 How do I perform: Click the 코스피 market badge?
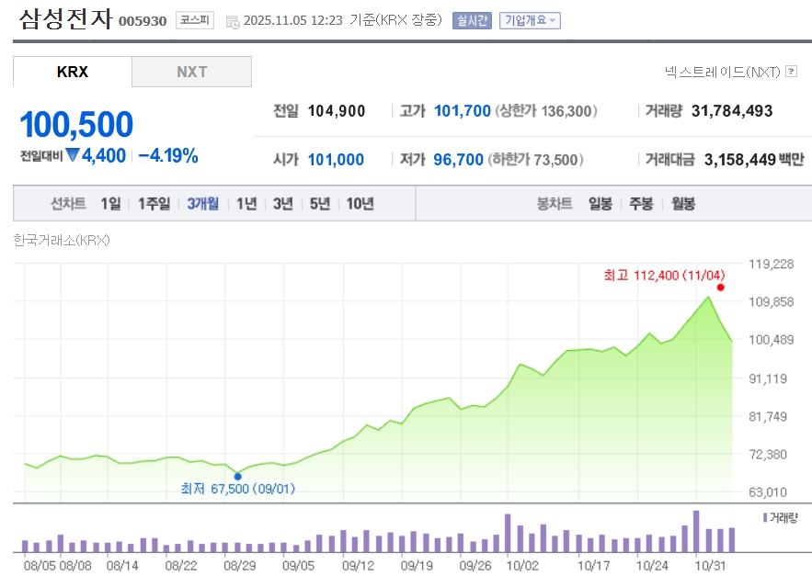pos(194,20)
